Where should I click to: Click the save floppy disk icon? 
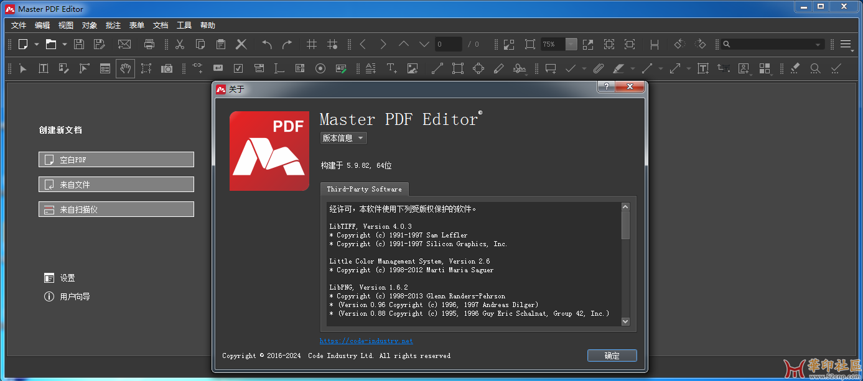[x=79, y=44]
